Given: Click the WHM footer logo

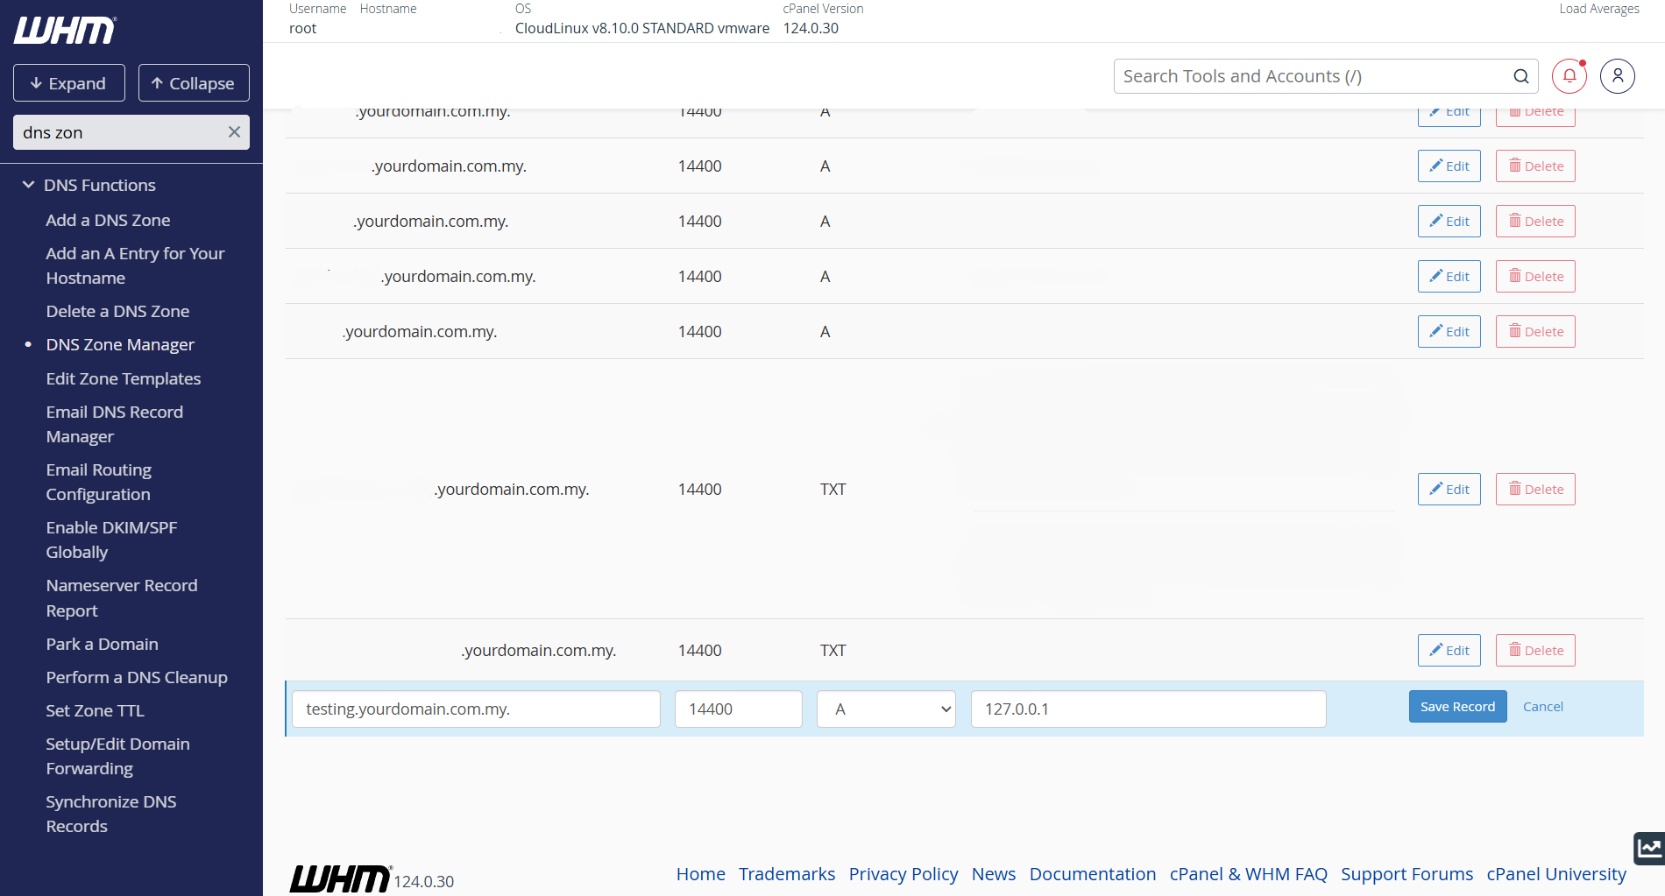Looking at the screenshot, I should tap(340, 878).
